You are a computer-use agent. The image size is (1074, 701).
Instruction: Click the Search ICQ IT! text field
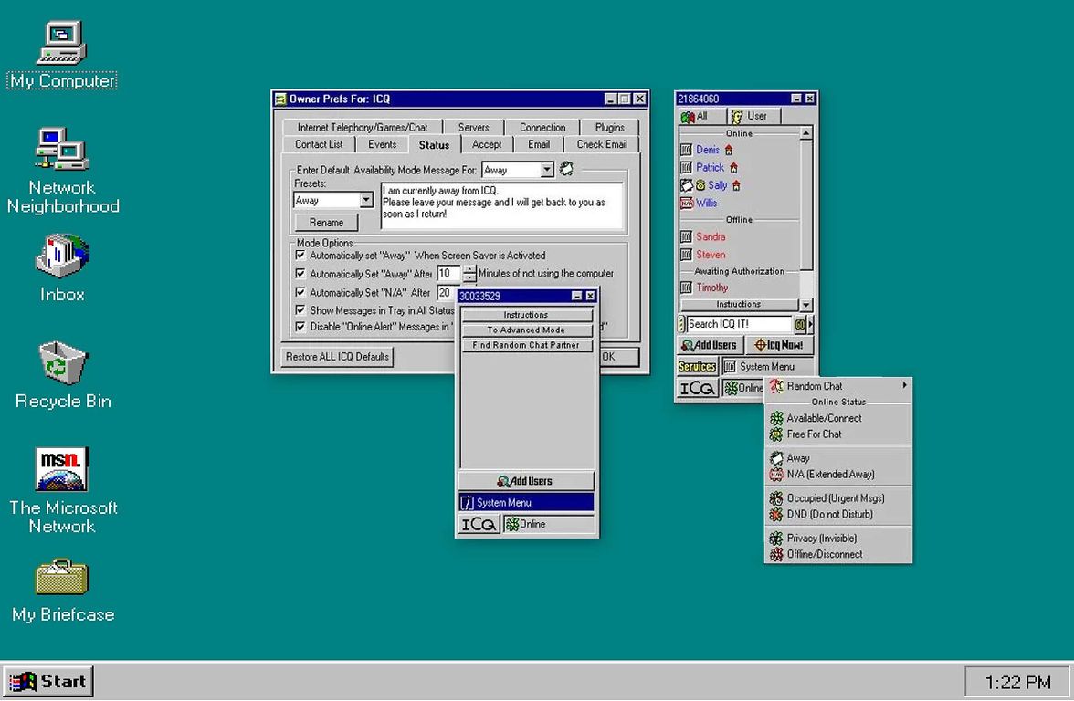point(738,324)
